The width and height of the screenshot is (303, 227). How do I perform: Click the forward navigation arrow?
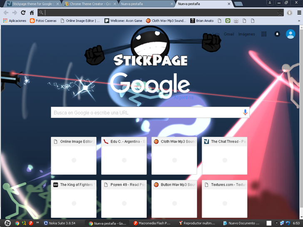15,13
